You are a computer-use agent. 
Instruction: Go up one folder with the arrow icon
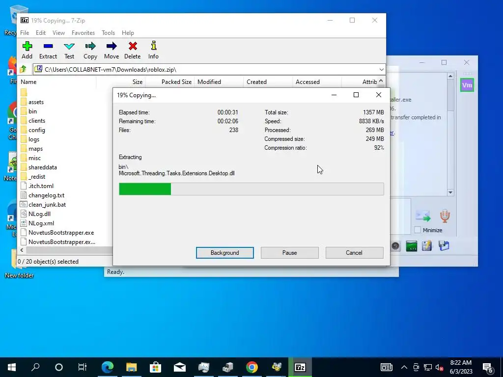(23, 69)
